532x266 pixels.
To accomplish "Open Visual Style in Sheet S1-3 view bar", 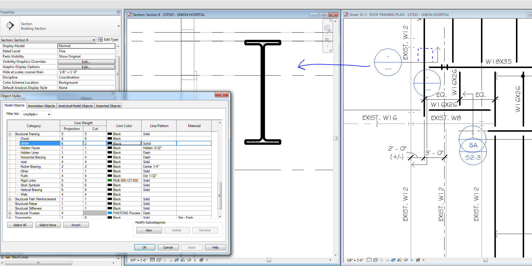I will (x=375, y=260).
